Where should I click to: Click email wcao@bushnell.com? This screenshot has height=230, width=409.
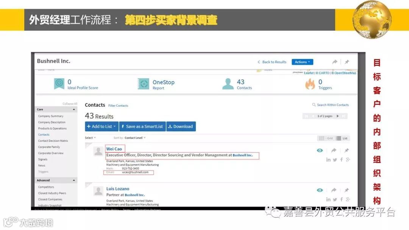click(x=135, y=172)
